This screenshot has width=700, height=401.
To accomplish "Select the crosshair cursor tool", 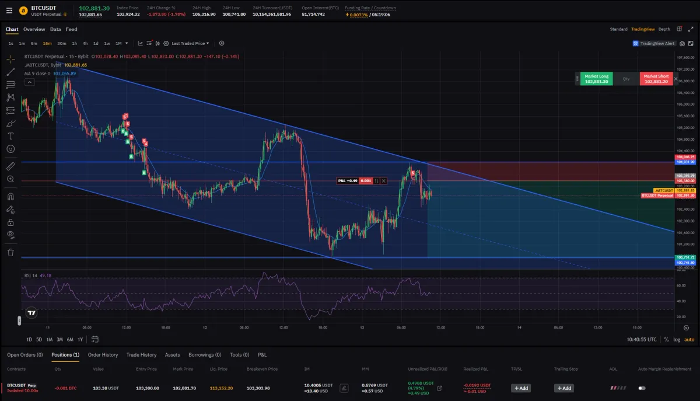I will [x=10, y=59].
